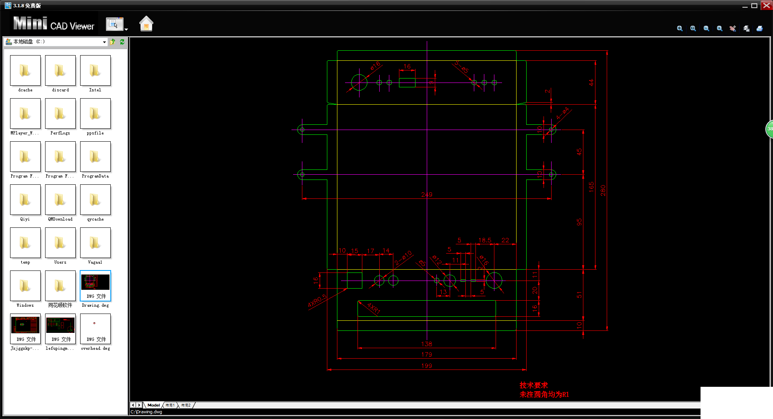Select the overhead.dwg file thumbnail
Viewport: 773px width, 419px height.
pos(95,332)
